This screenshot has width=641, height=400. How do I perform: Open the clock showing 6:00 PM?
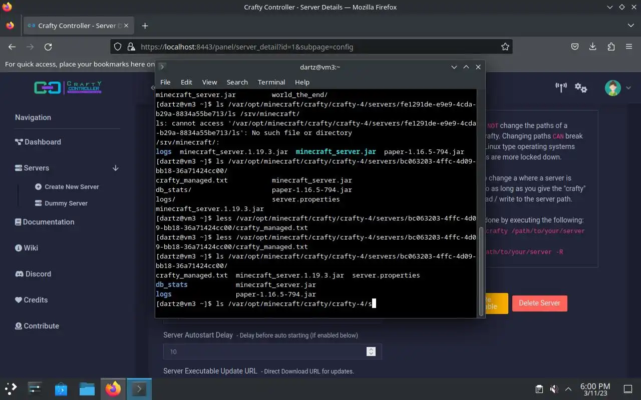pyautogui.click(x=595, y=389)
